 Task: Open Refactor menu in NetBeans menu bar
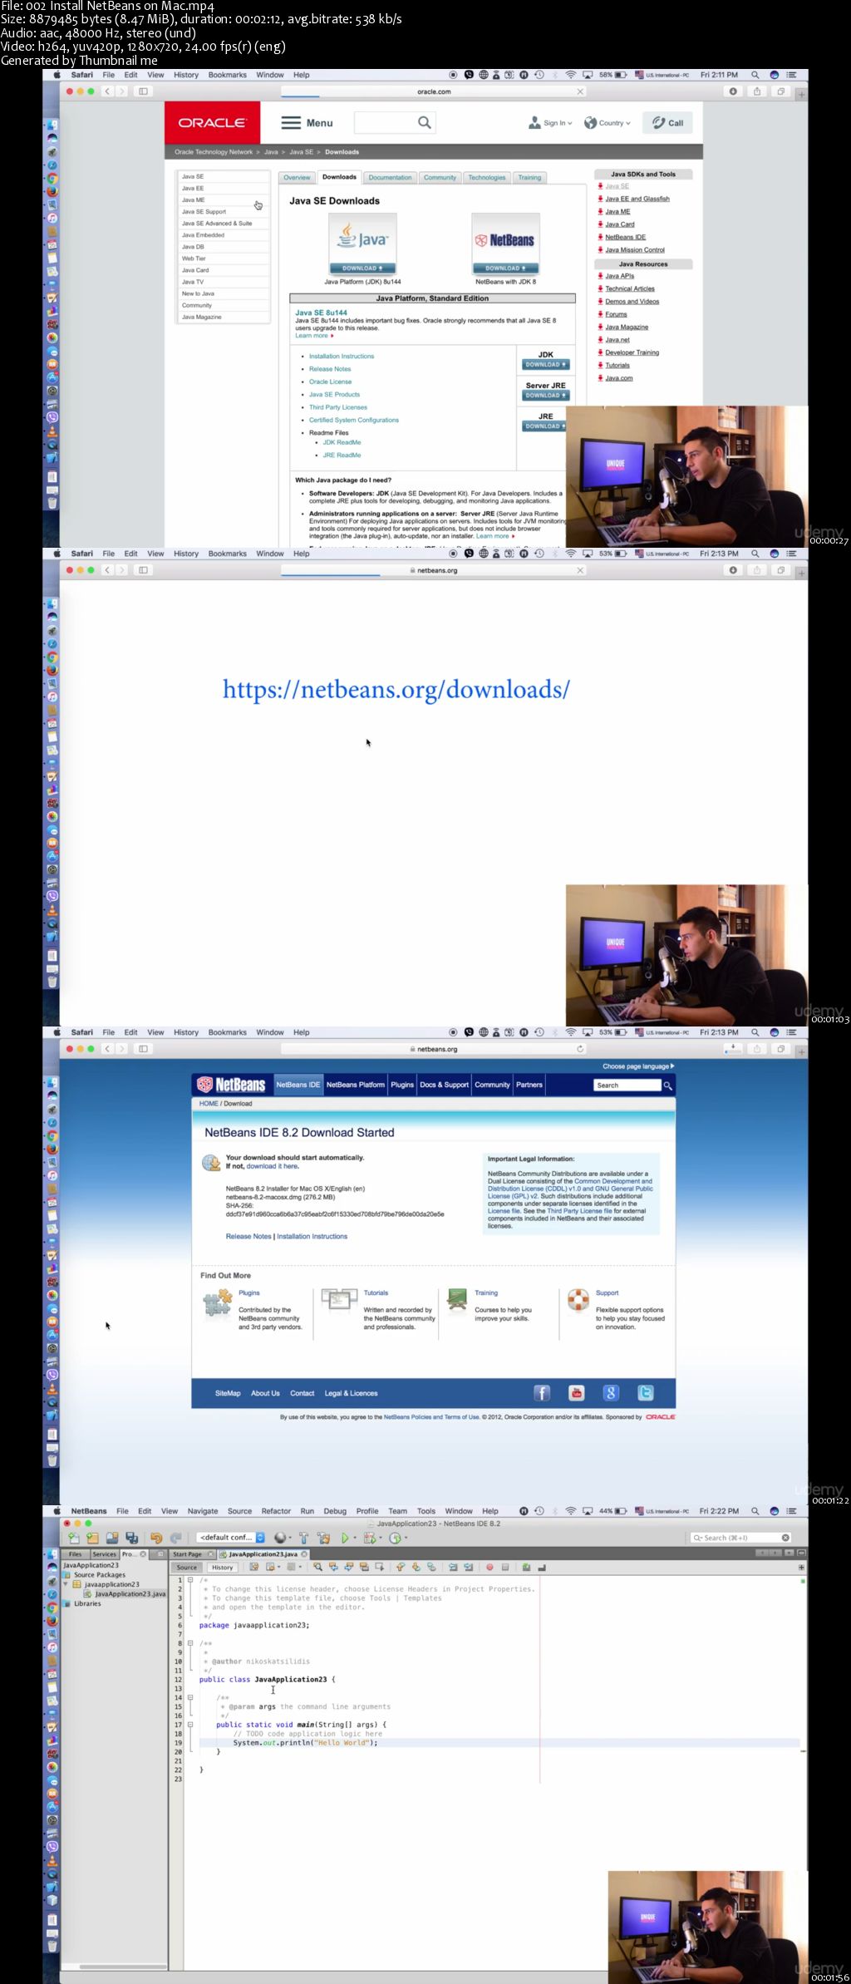(x=276, y=1511)
